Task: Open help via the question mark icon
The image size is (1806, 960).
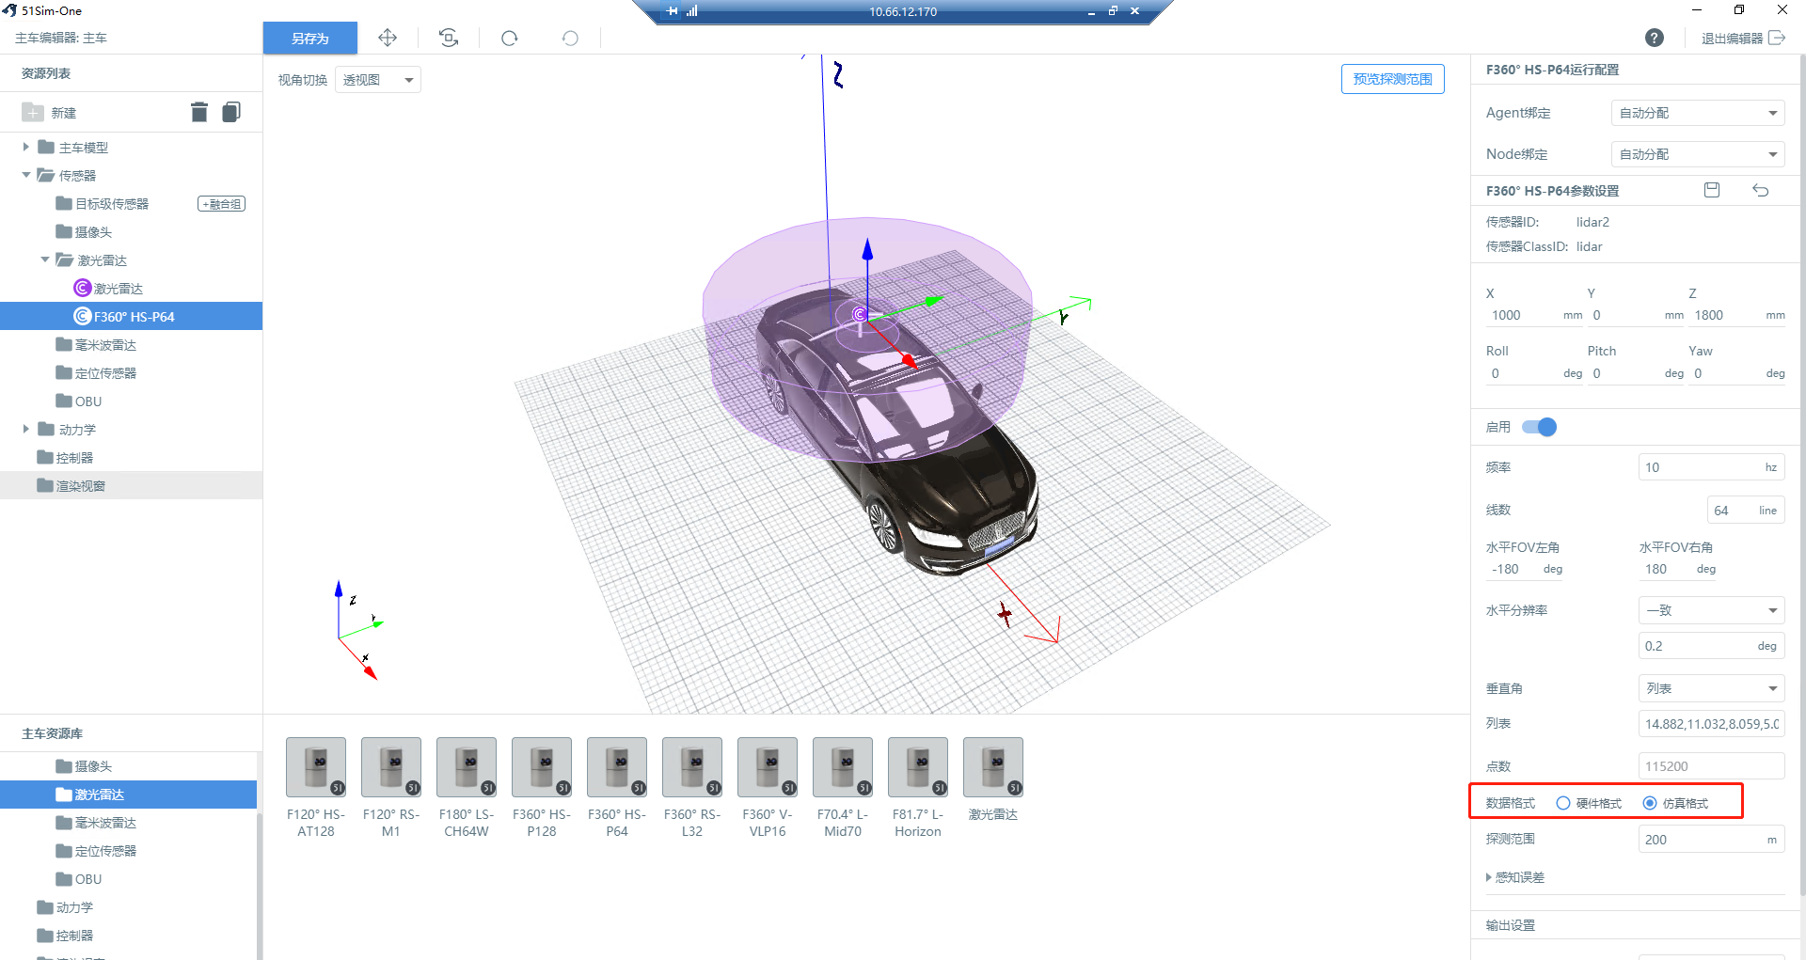Action: (1655, 38)
